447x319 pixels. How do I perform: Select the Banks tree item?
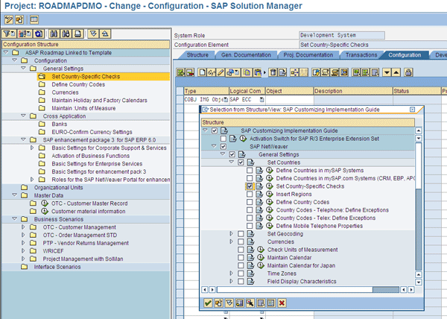tap(60, 124)
